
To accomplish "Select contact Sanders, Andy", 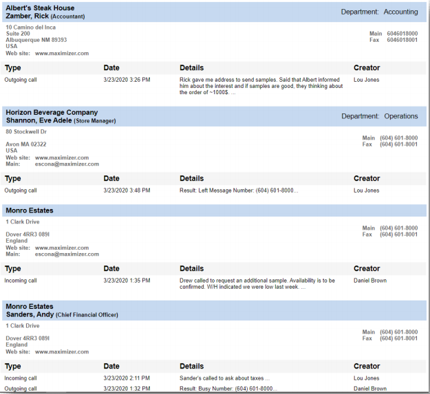I will (30, 314).
